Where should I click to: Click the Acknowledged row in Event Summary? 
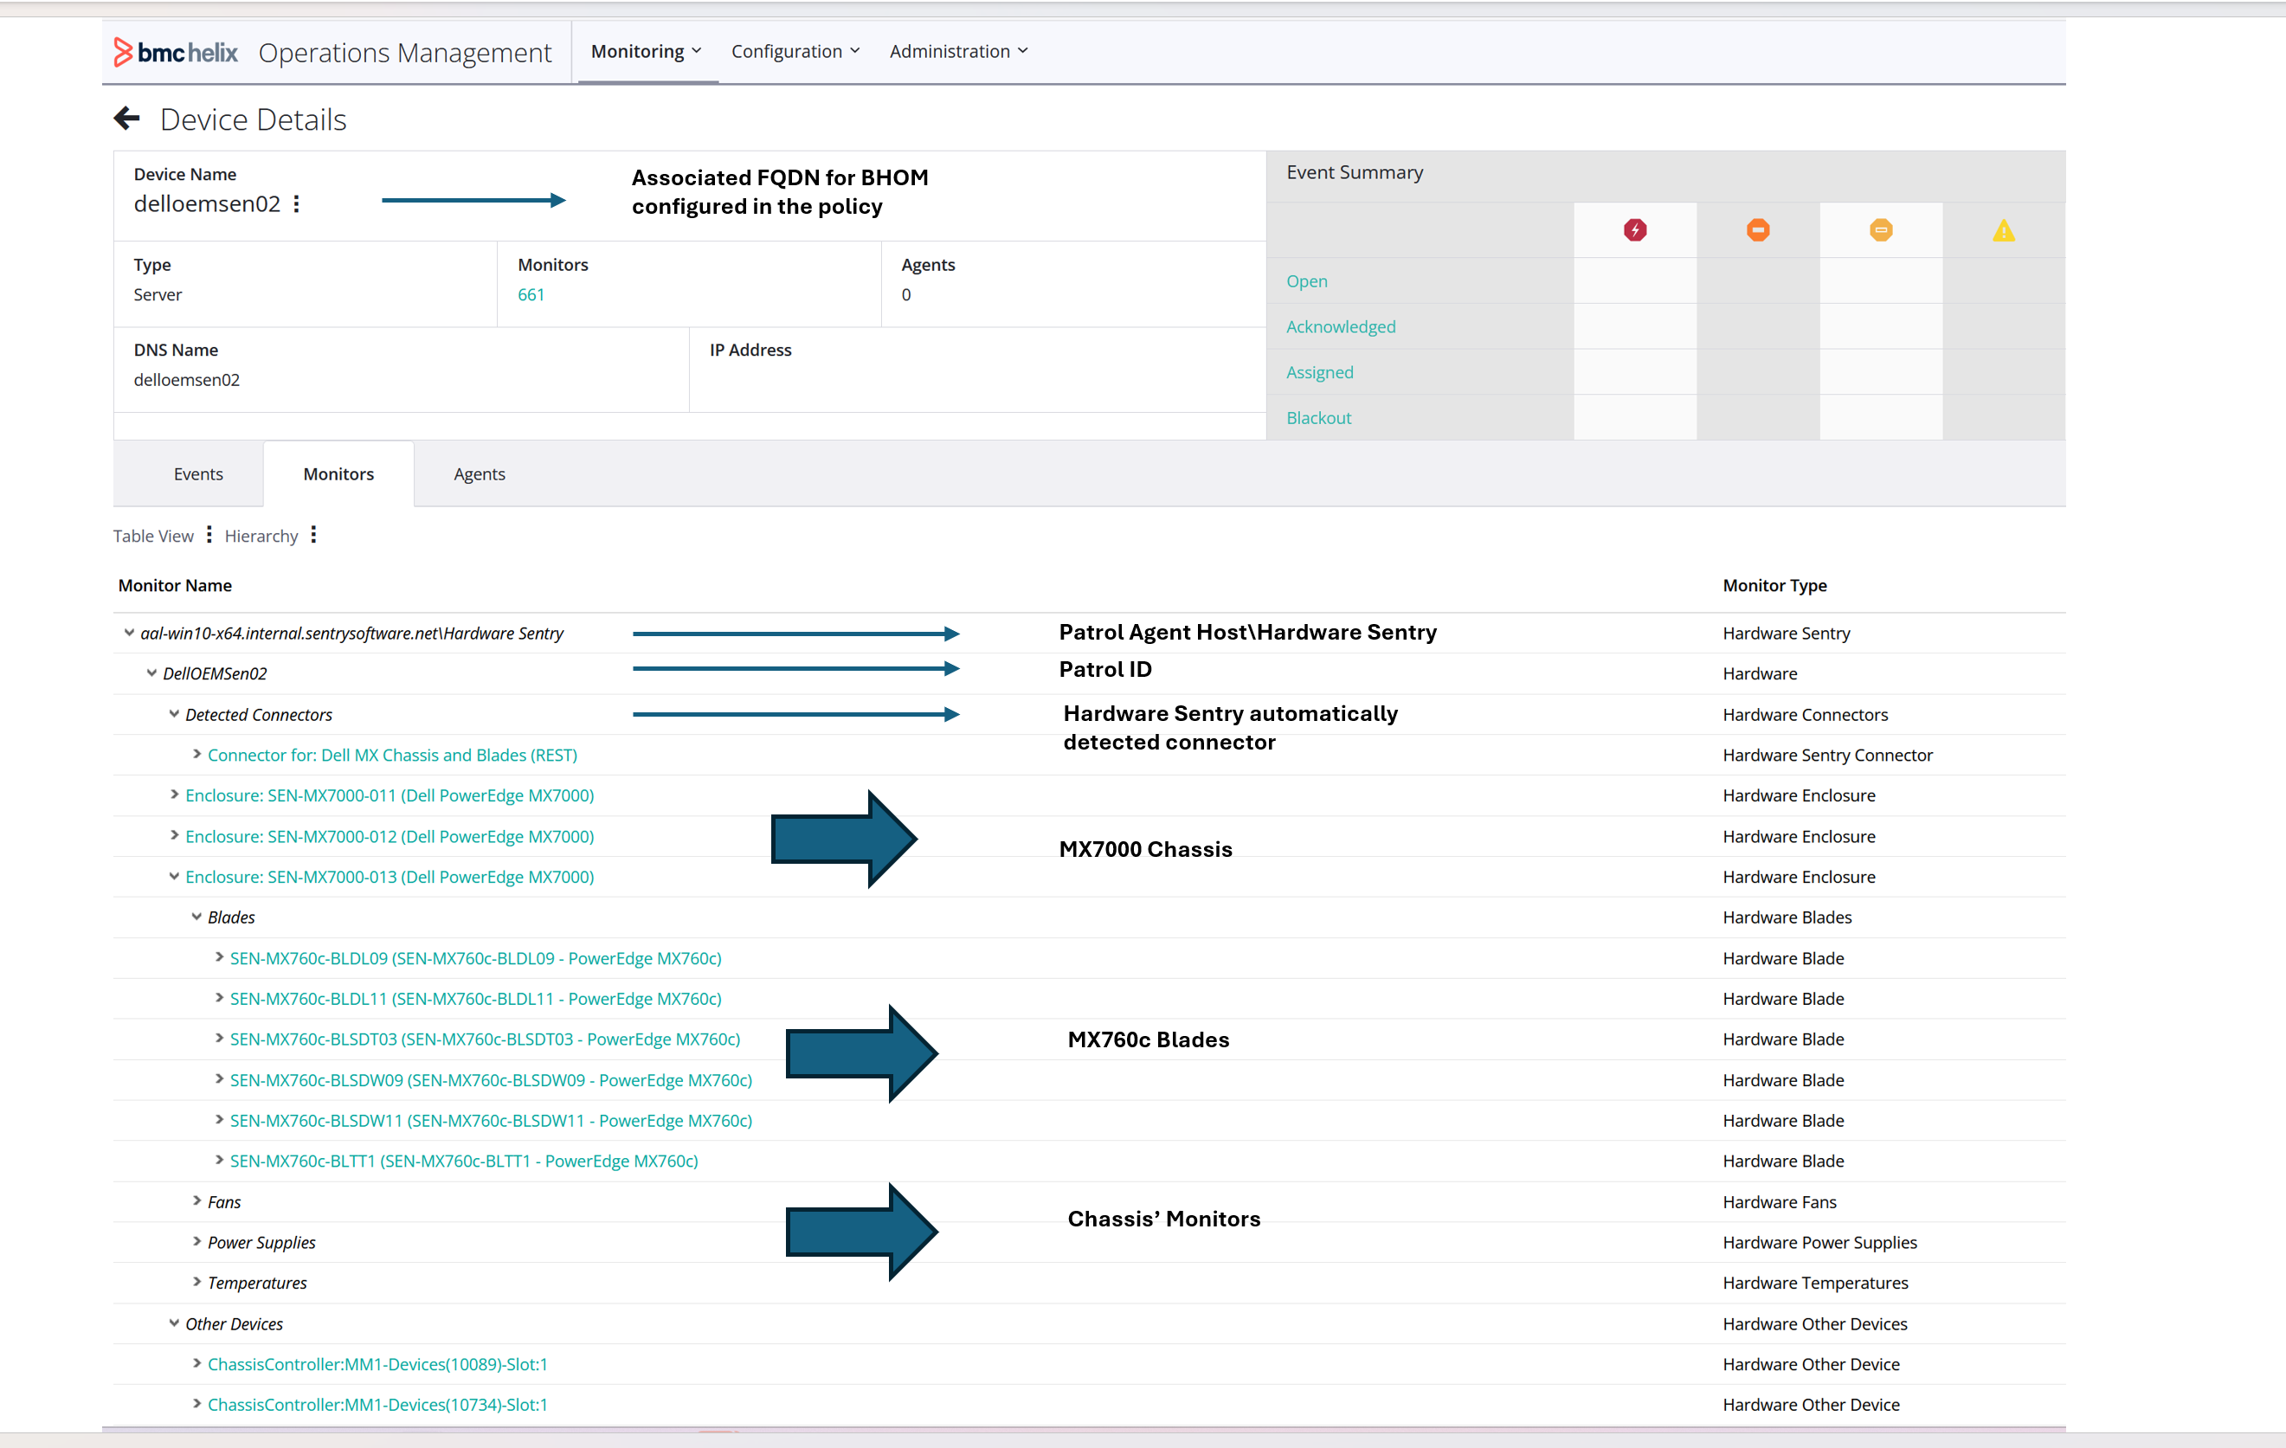click(1341, 326)
